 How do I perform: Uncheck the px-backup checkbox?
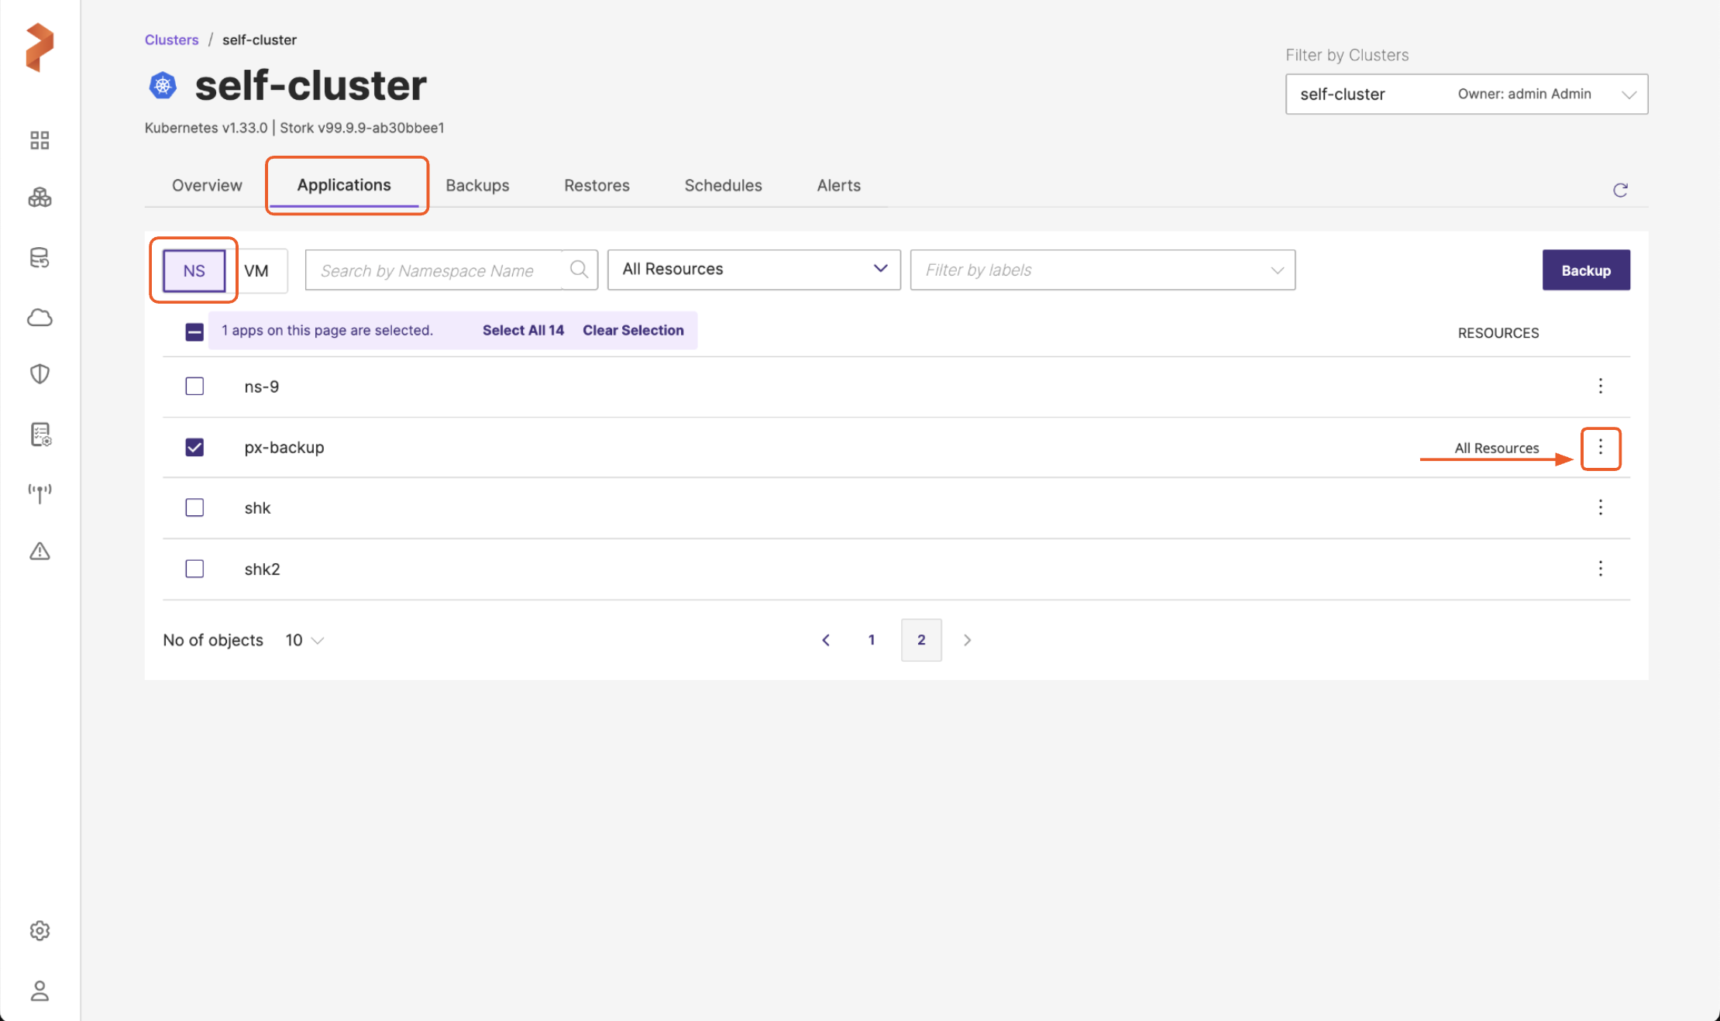click(x=194, y=447)
